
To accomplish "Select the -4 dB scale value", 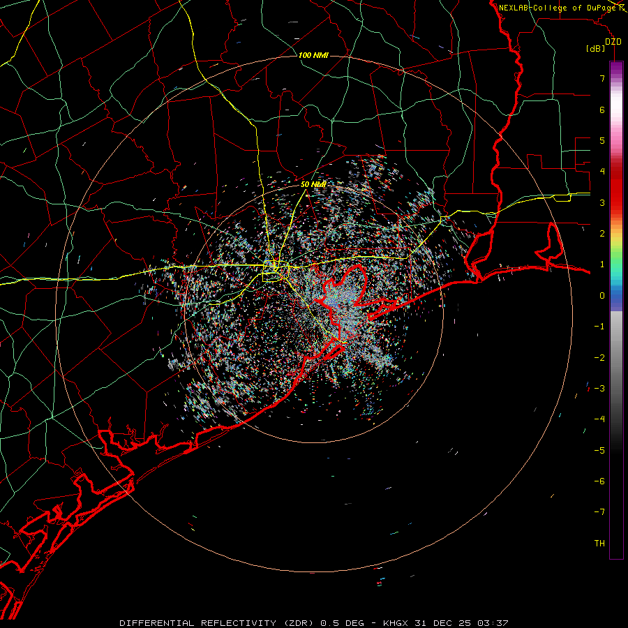I will pos(599,419).
